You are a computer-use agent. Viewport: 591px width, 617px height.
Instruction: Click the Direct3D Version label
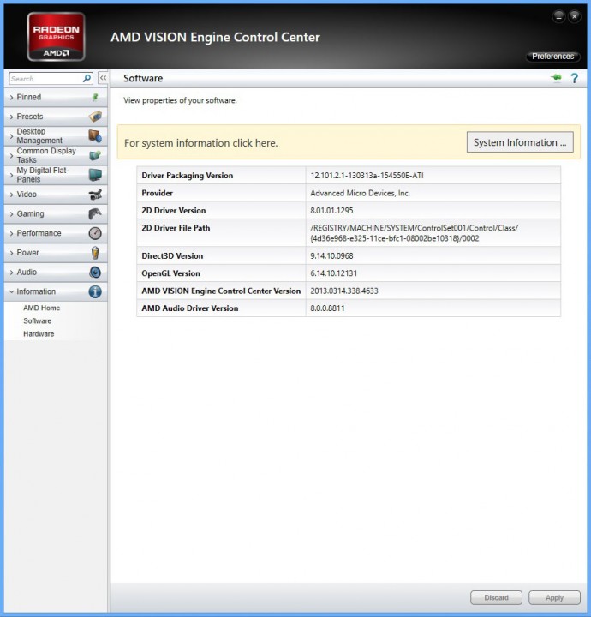(x=172, y=255)
